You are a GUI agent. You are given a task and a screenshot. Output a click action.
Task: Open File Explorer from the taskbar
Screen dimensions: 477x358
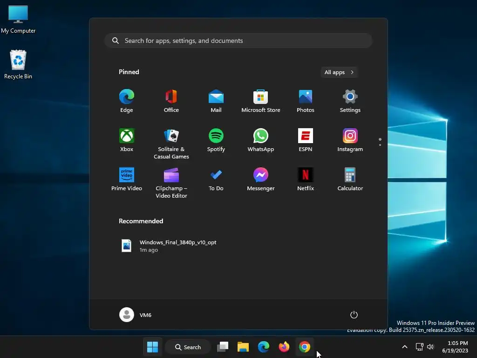243,347
